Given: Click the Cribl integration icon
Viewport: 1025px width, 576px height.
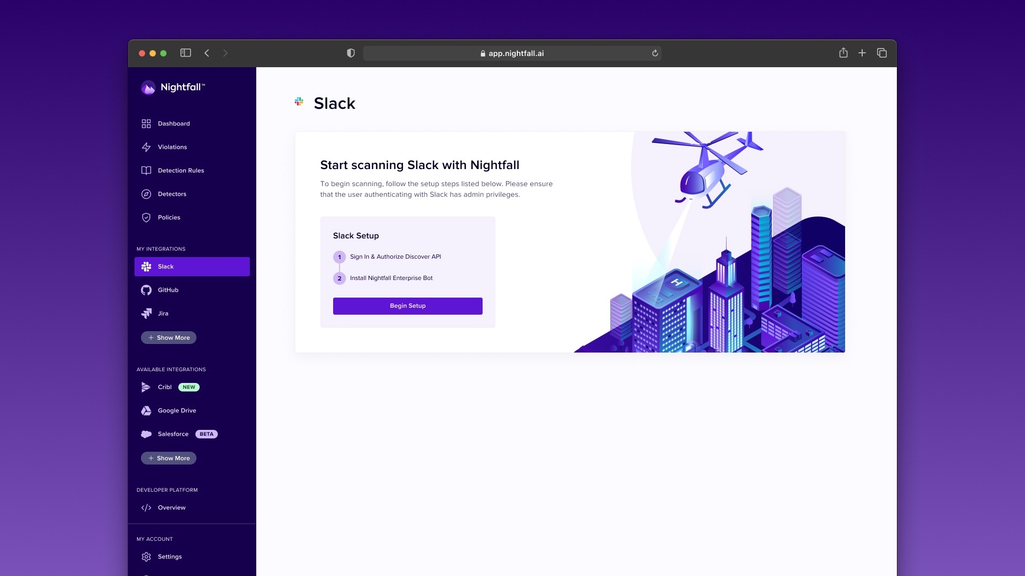Looking at the screenshot, I should click(146, 387).
